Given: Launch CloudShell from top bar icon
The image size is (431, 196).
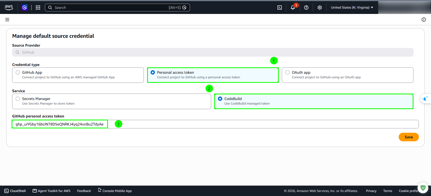Looking at the screenshot, I should point(280,8).
